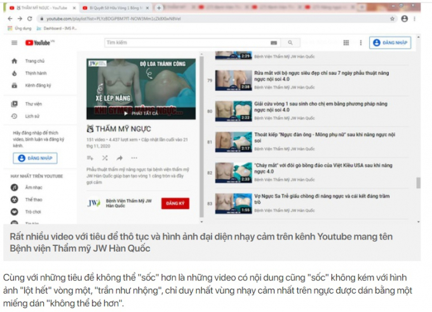Image resolution: width=432 pixels, height=312 pixels.
Task: Click the 2:33 duration video thumbnail
Action: (x=233, y=173)
